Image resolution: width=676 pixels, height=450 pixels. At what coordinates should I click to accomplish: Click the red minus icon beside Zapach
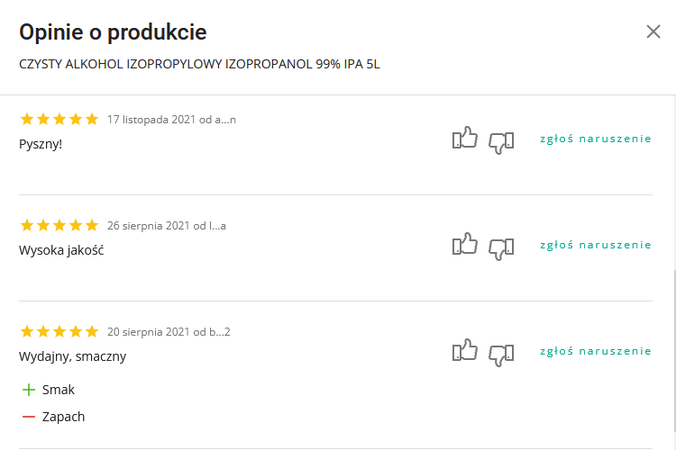click(29, 417)
